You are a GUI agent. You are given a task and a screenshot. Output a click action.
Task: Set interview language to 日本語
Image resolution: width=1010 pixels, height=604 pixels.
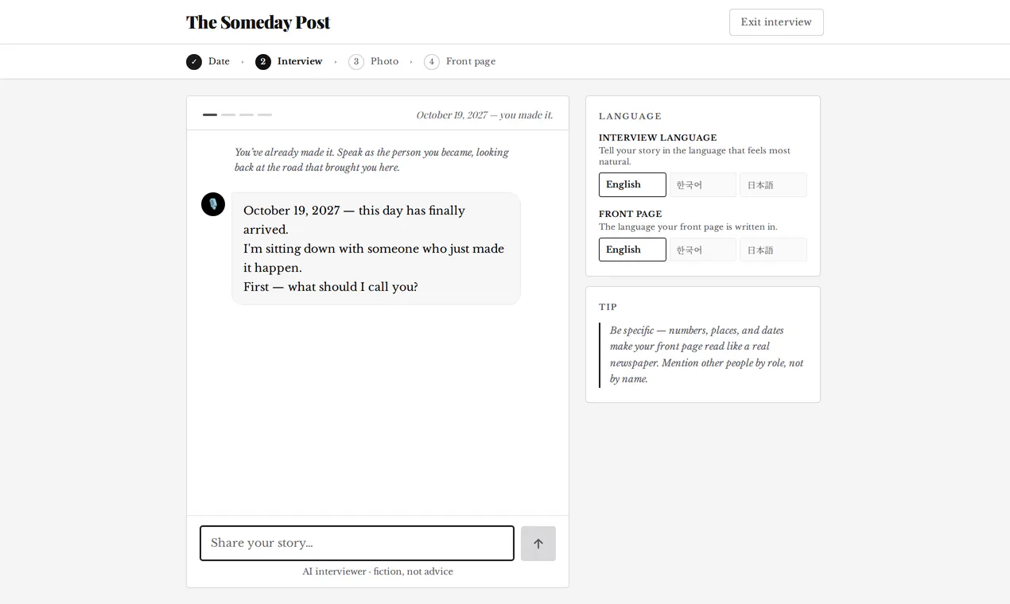coord(773,184)
